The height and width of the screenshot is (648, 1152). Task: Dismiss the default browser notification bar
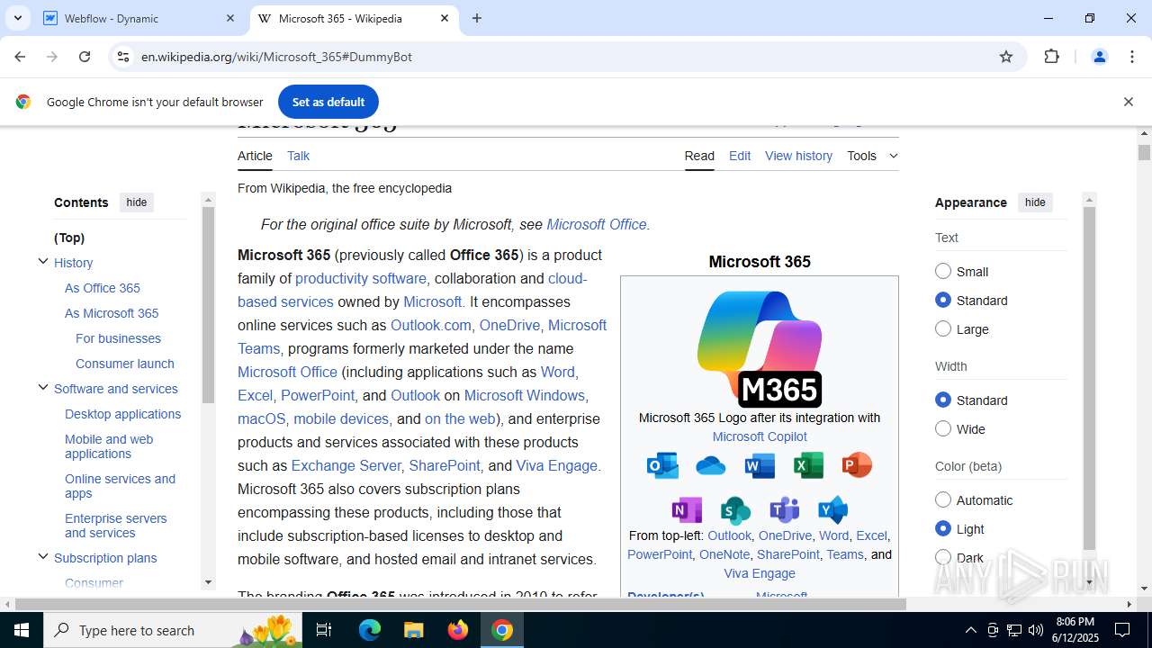pos(1128,102)
